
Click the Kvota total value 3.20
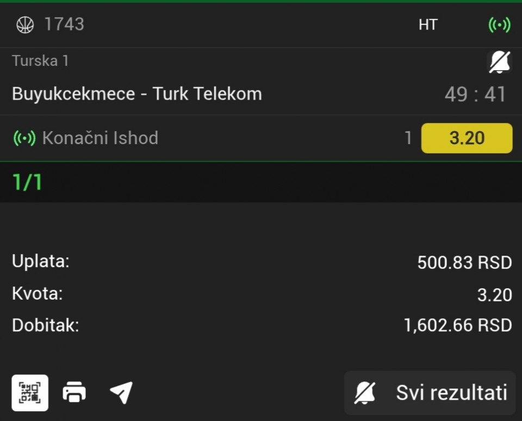pos(494,295)
